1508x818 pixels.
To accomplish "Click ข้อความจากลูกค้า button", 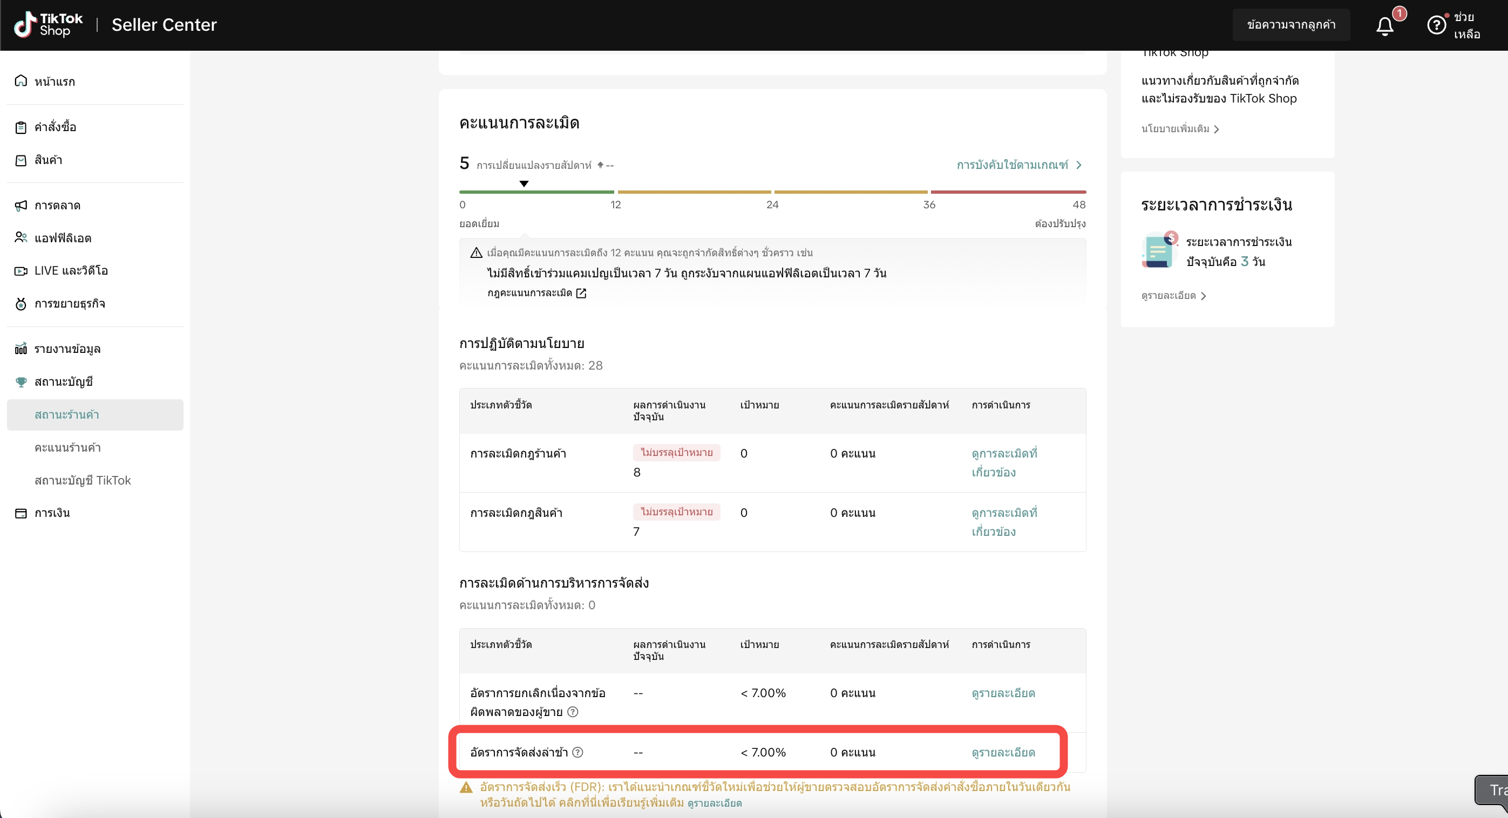I will [x=1291, y=25].
